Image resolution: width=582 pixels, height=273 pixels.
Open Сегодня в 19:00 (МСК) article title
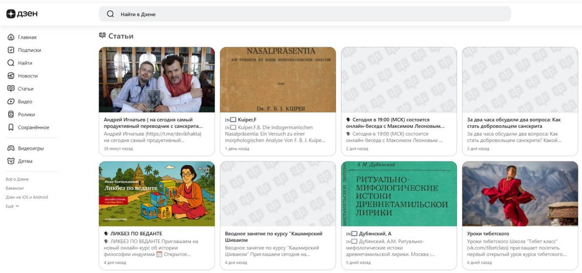[396, 123]
